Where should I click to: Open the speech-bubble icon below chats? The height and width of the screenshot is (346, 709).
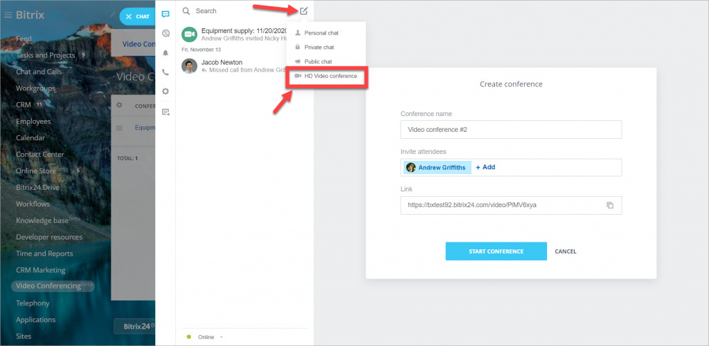pos(165,33)
